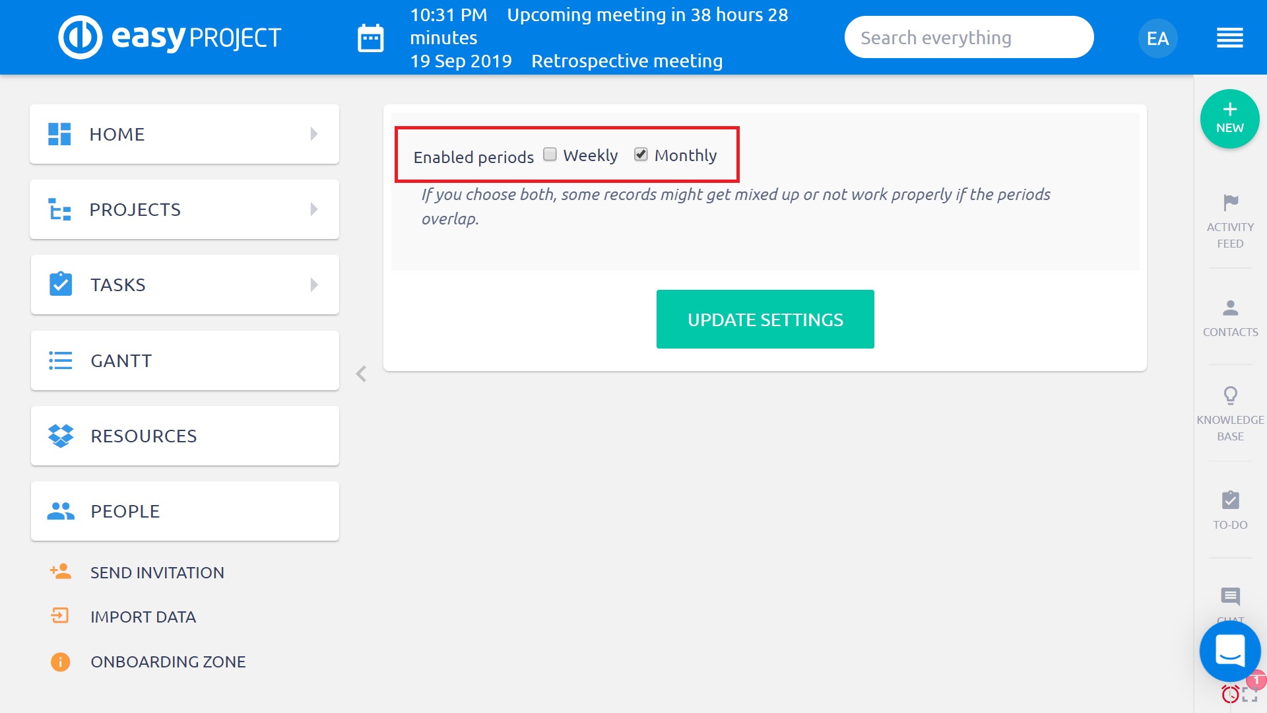Expand the Projects submenu arrow

[x=314, y=209]
